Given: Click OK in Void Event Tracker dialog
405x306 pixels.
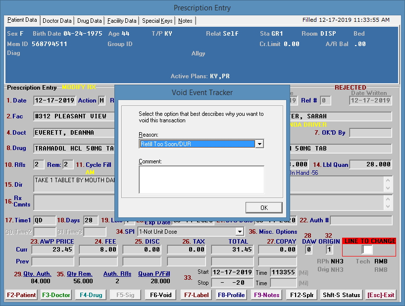Looking at the screenshot, I should (263, 207).
